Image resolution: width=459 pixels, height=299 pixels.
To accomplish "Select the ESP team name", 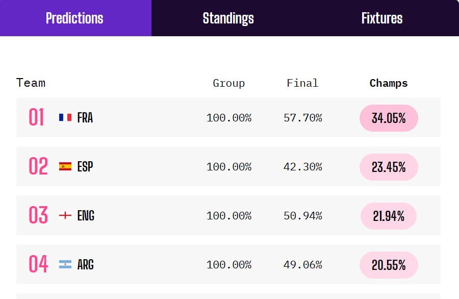I will (x=85, y=167).
